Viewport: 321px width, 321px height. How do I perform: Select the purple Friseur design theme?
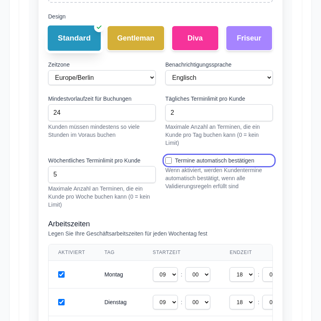pyautogui.click(x=249, y=38)
